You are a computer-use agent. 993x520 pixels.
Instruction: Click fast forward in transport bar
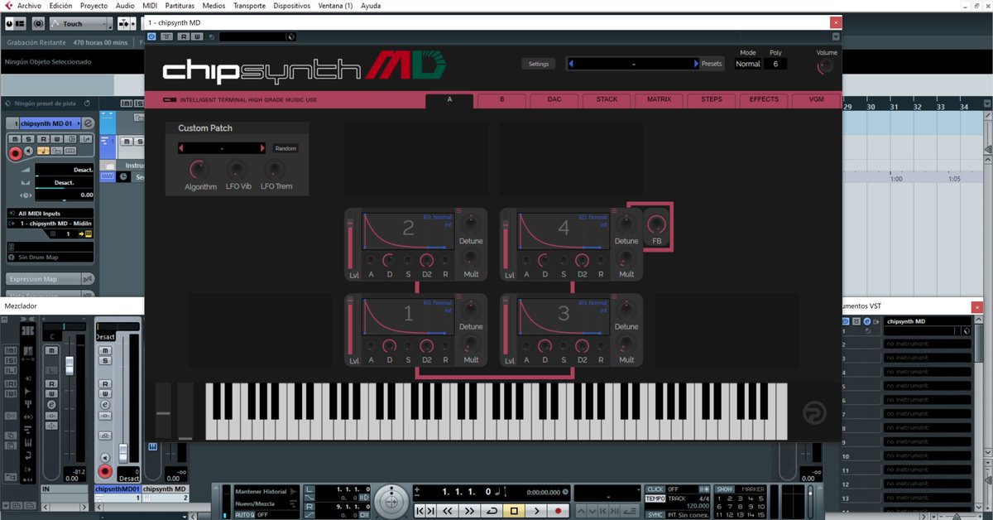coord(470,511)
